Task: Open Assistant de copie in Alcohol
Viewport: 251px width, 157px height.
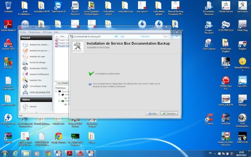Action: click(x=34, y=57)
